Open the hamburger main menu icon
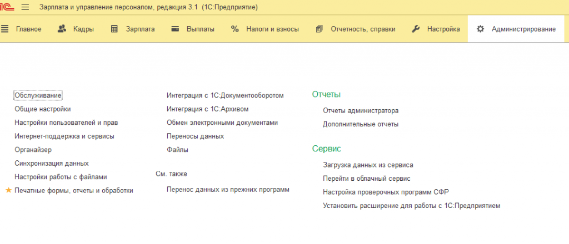Viewport: 569px width, 244px height. [25, 7]
